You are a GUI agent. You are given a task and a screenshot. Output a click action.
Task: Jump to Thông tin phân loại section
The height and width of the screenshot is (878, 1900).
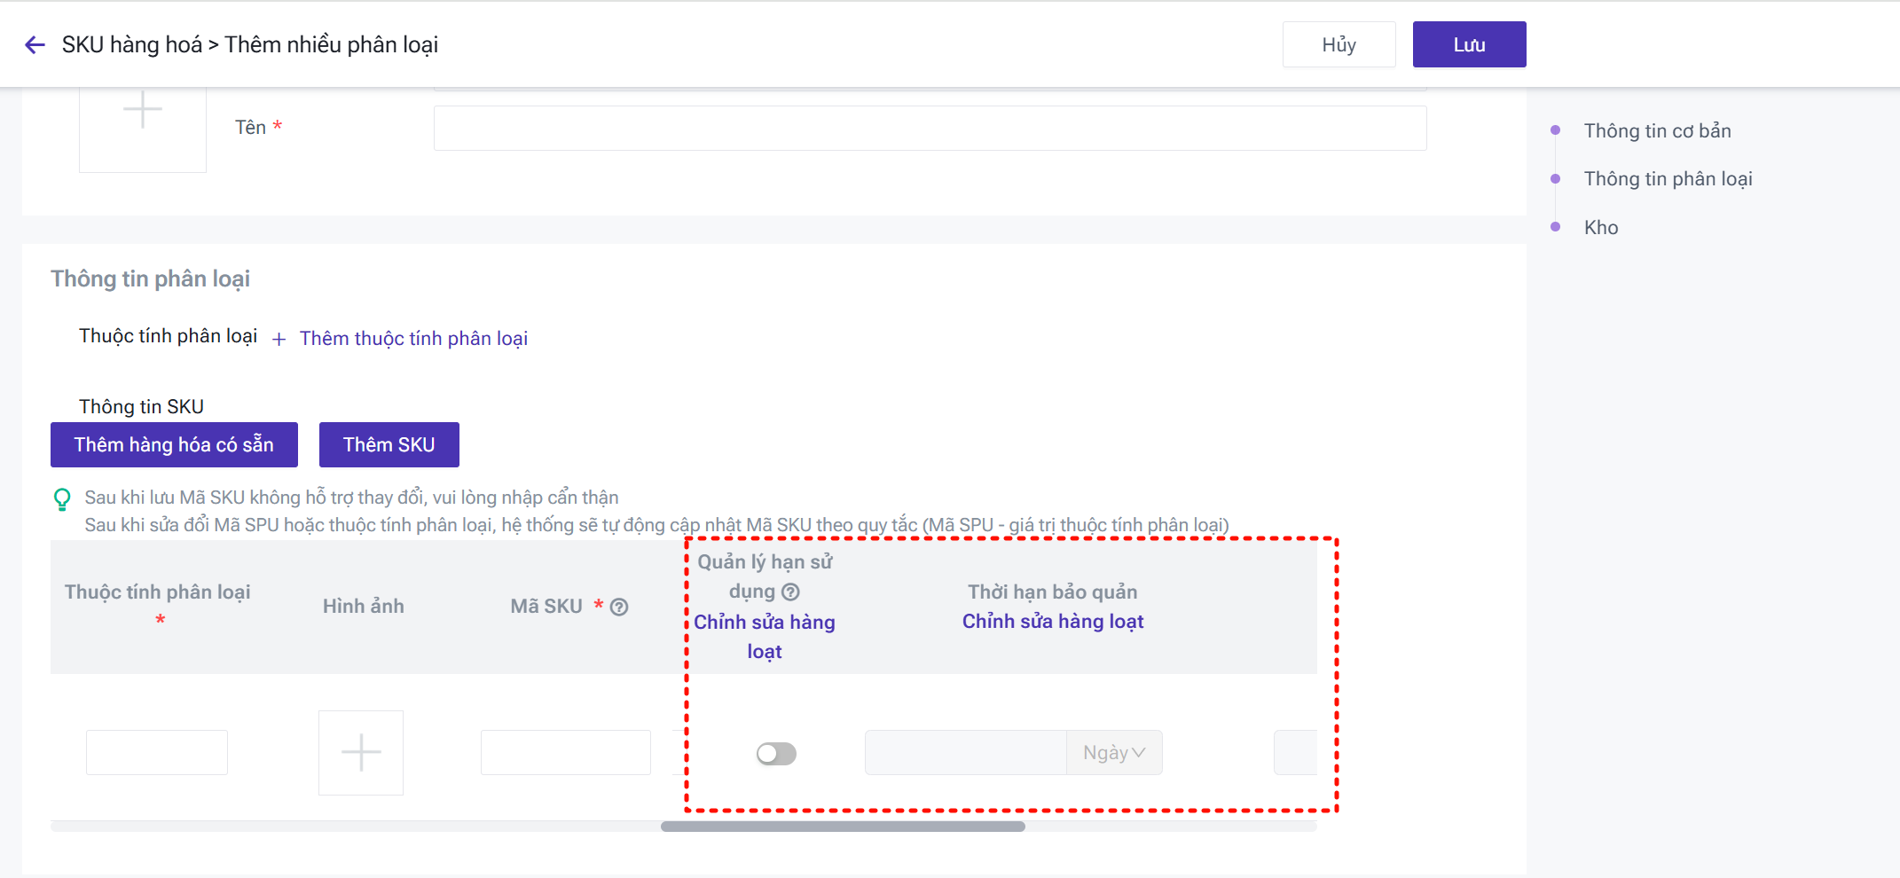pyautogui.click(x=1668, y=179)
